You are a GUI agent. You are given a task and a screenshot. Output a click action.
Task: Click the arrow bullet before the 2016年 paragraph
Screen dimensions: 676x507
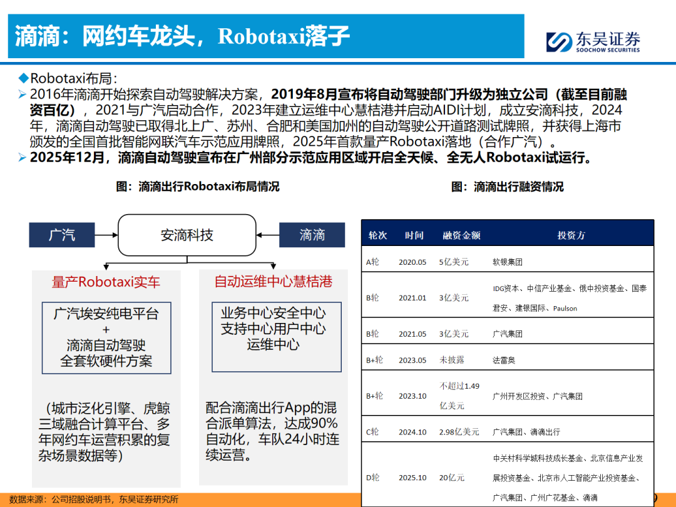(x=22, y=95)
